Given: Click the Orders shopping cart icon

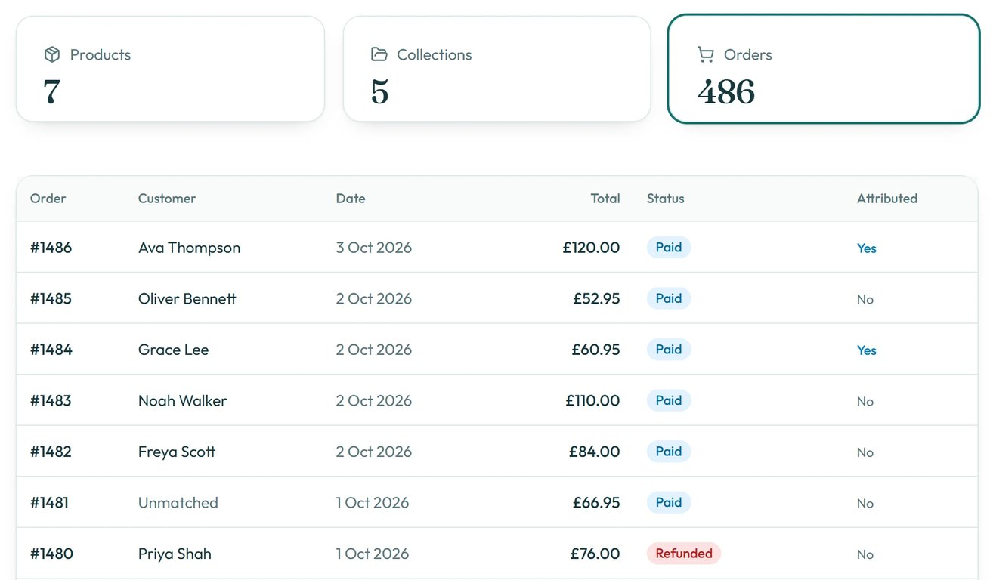Looking at the screenshot, I should (706, 54).
